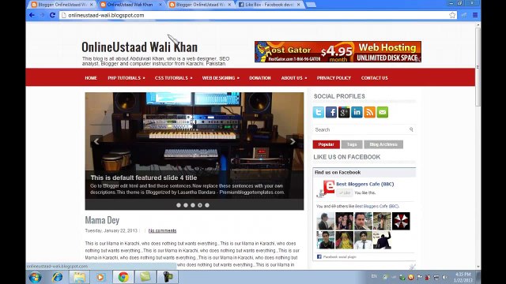
Task: Close the OnlineUstaad Wali Khan tab
Action: (x=160, y=5)
